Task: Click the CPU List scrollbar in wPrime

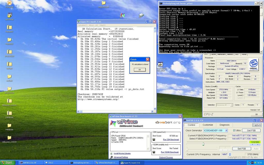Action: 148,142
